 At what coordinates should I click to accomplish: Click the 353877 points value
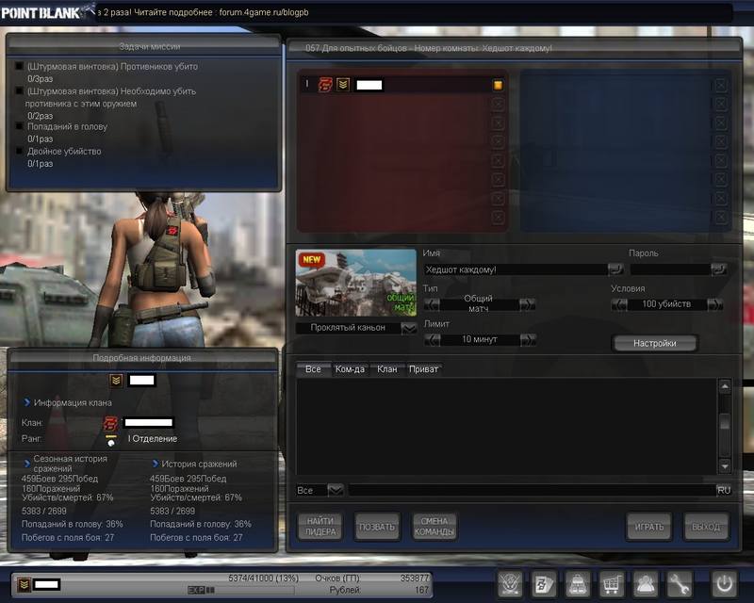point(415,578)
